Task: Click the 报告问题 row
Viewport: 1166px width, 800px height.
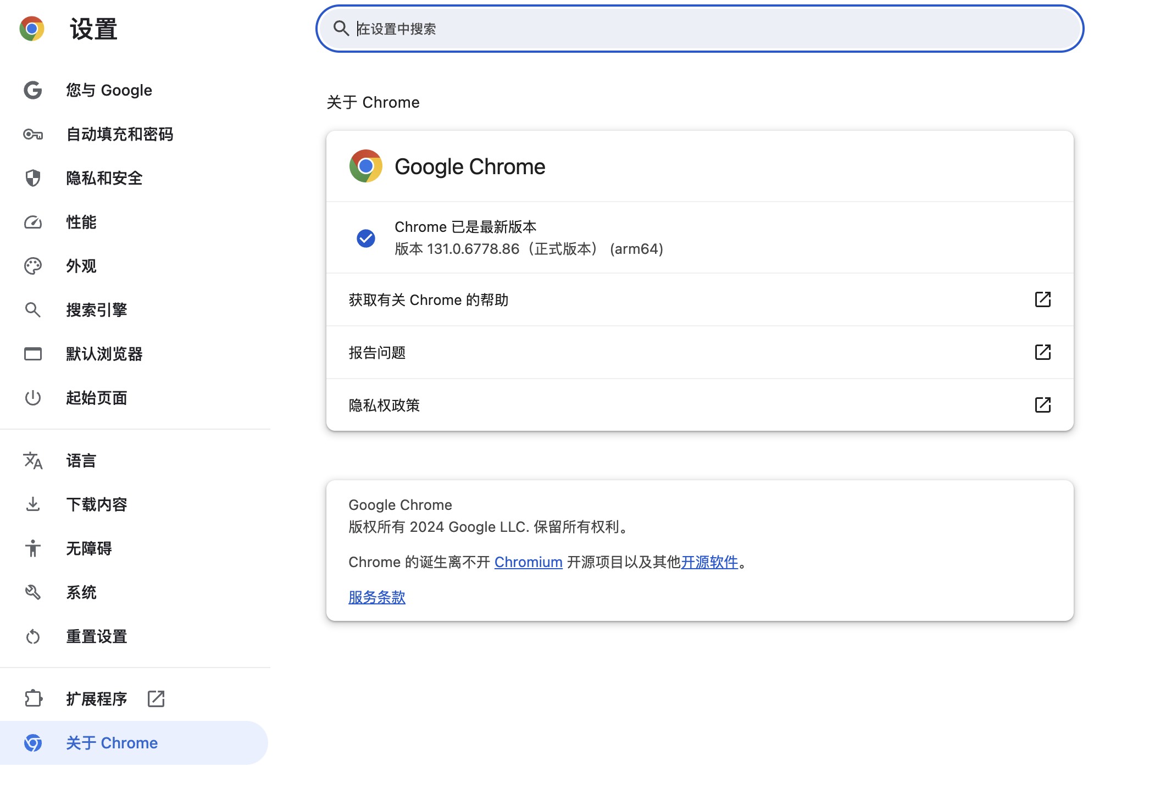Action: point(699,352)
